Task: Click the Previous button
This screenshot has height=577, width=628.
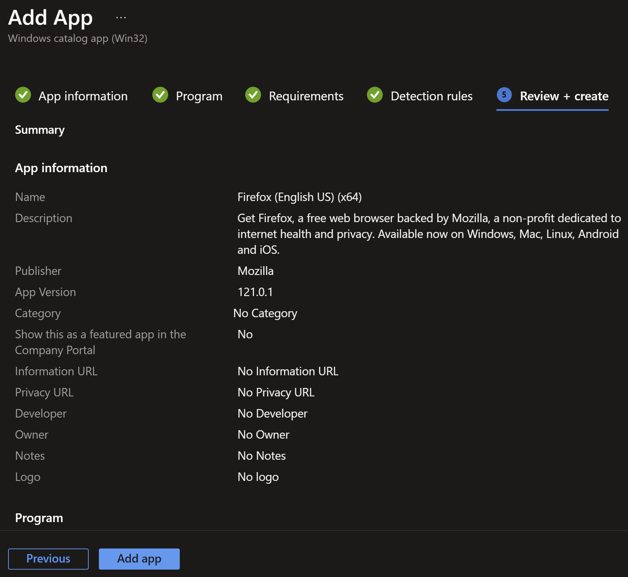Action: (49, 559)
